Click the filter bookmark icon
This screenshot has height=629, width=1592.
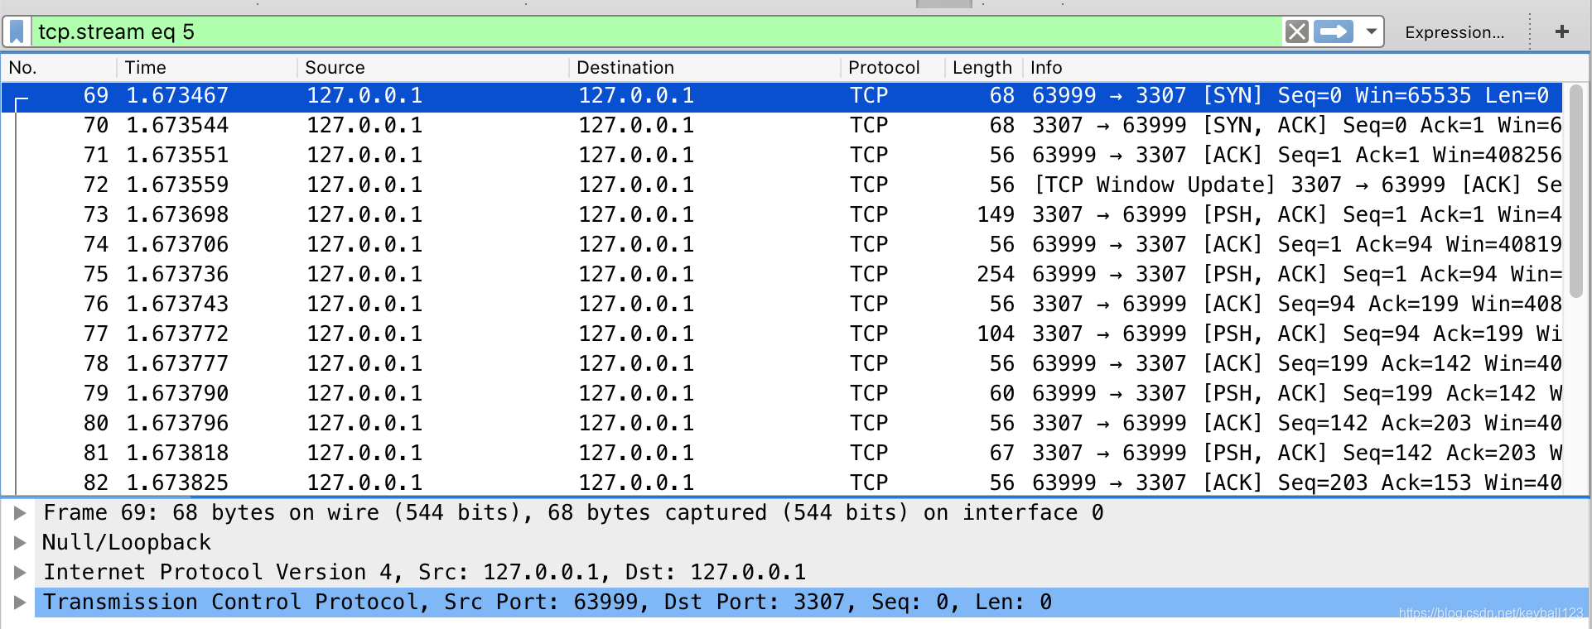click(17, 32)
